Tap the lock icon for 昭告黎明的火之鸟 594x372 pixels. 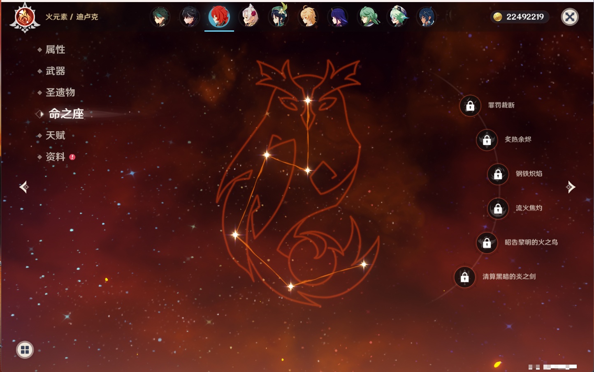tap(487, 243)
